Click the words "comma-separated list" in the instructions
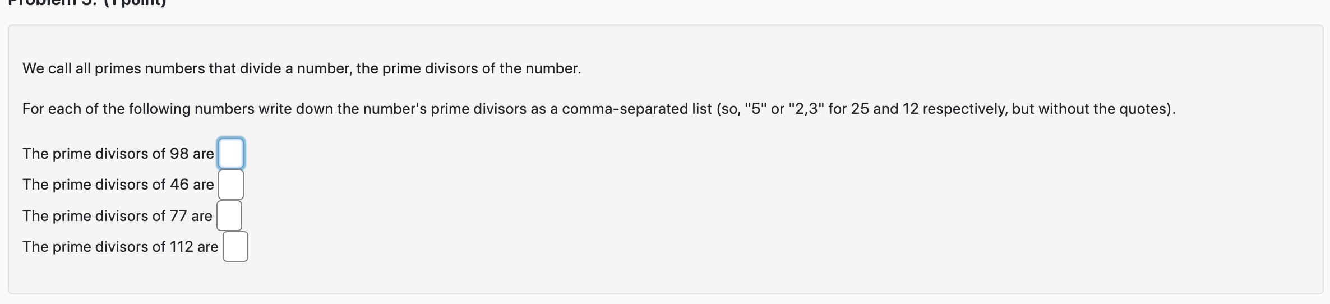The width and height of the screenshot is (1330, 304). tap(637, 109)
